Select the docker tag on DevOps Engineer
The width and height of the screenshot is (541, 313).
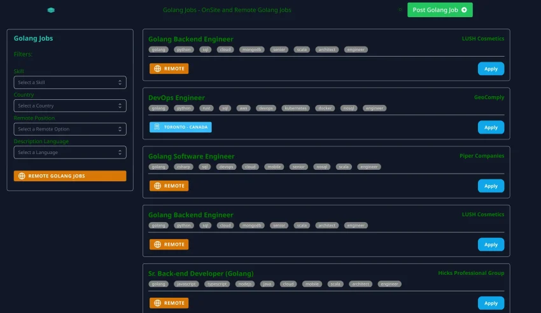(x=325, y=108)
